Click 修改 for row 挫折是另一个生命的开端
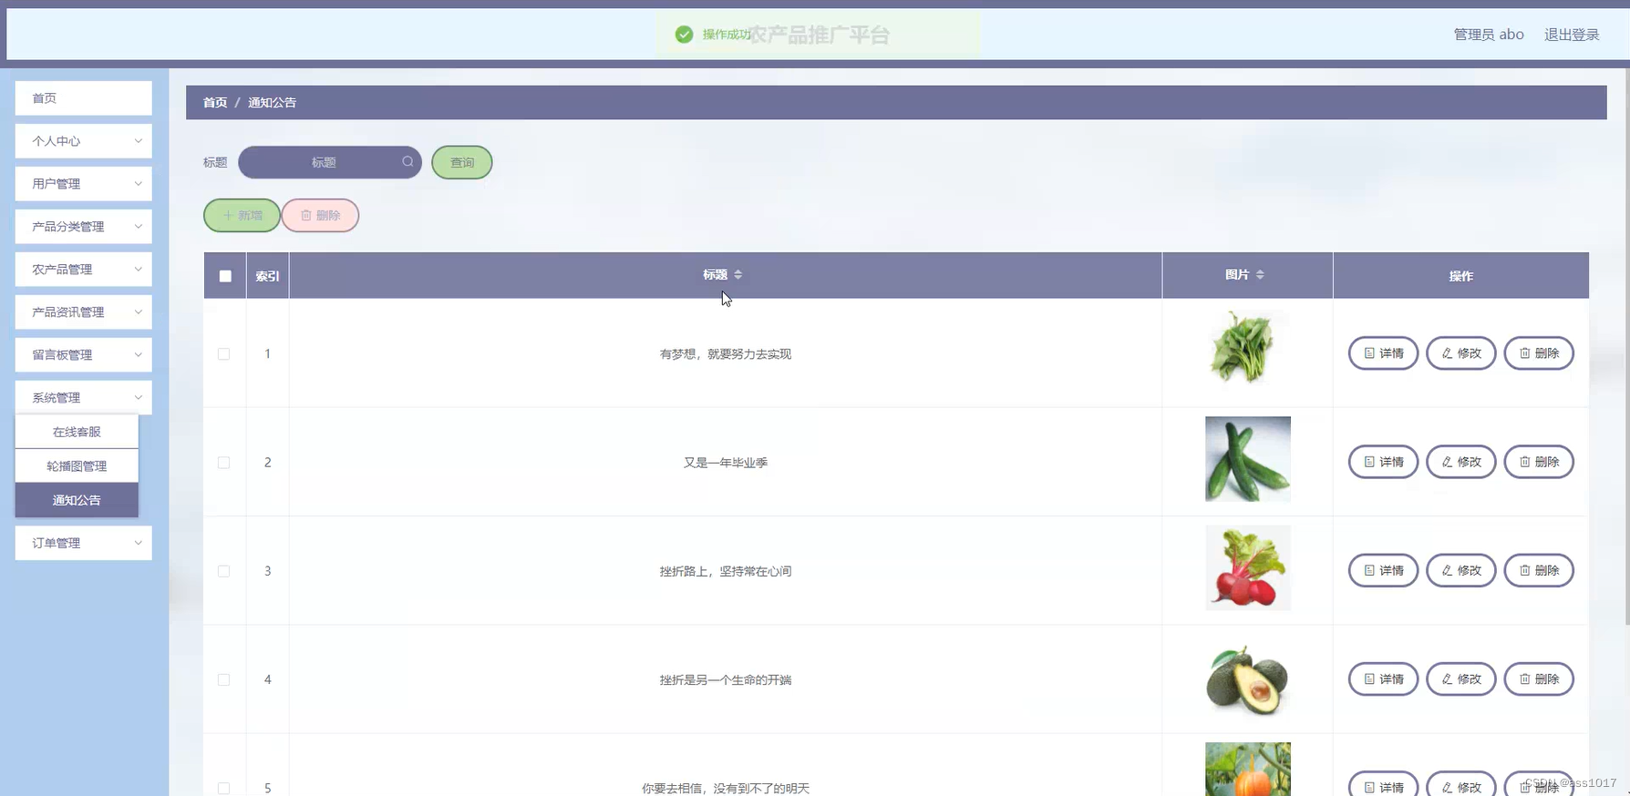The width and height of the screenshot is (1630, 796). [1460, 679]
